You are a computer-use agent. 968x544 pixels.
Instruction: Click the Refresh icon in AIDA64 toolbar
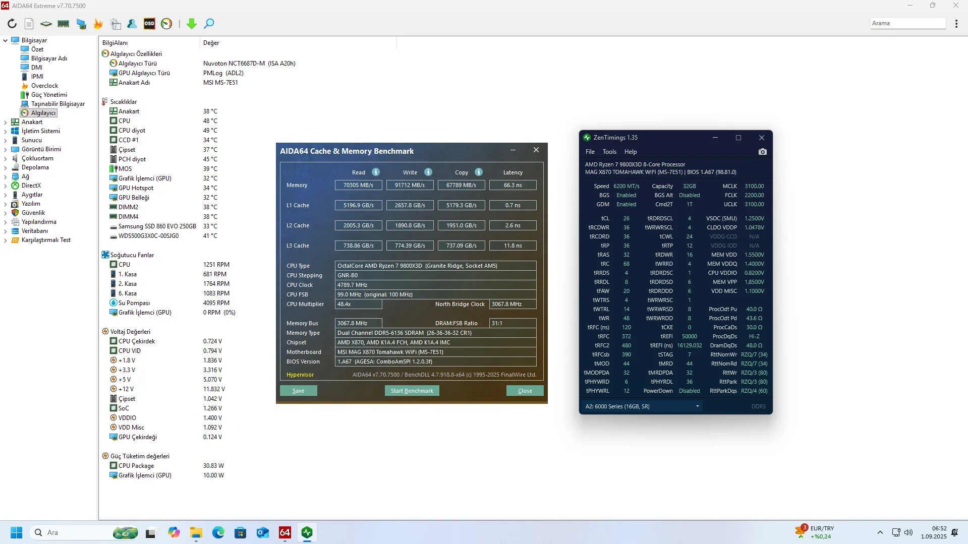coord(12,24)
